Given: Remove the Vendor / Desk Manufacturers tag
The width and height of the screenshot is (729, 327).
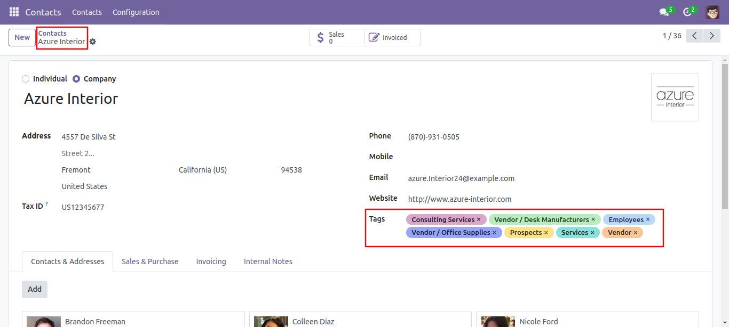Looking at the screenshot, I should pos(593,219).
